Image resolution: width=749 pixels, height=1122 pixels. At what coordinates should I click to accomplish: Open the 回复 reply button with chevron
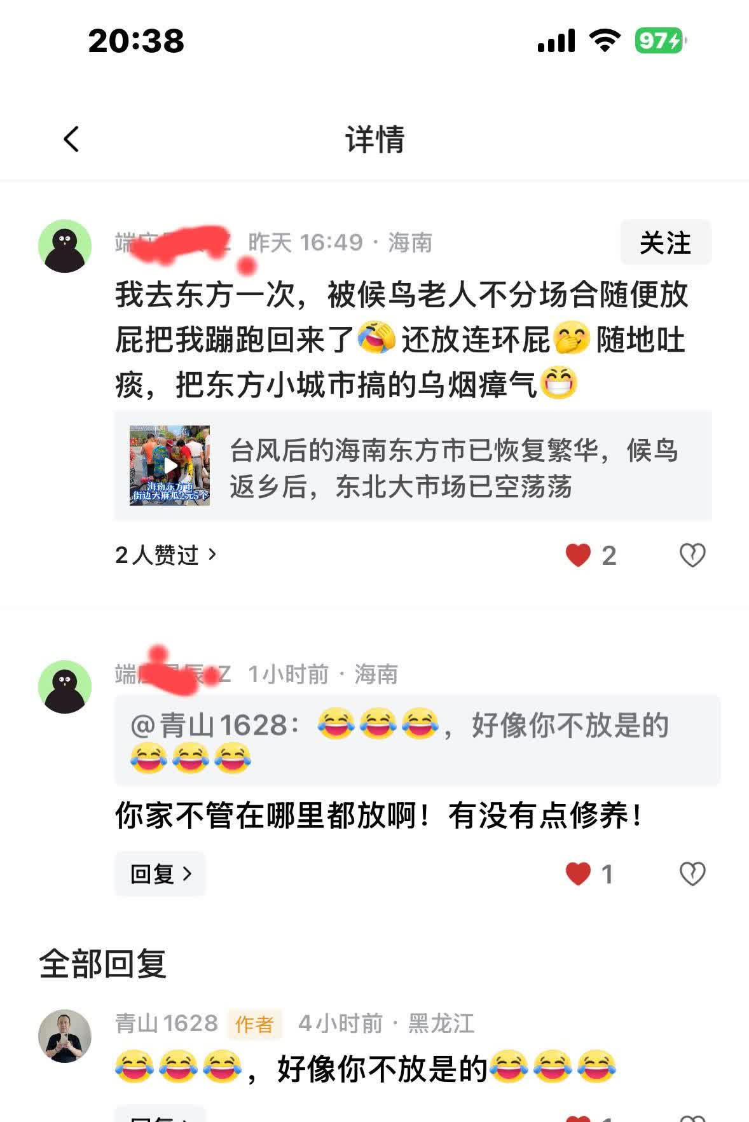[x=160, y=874]
